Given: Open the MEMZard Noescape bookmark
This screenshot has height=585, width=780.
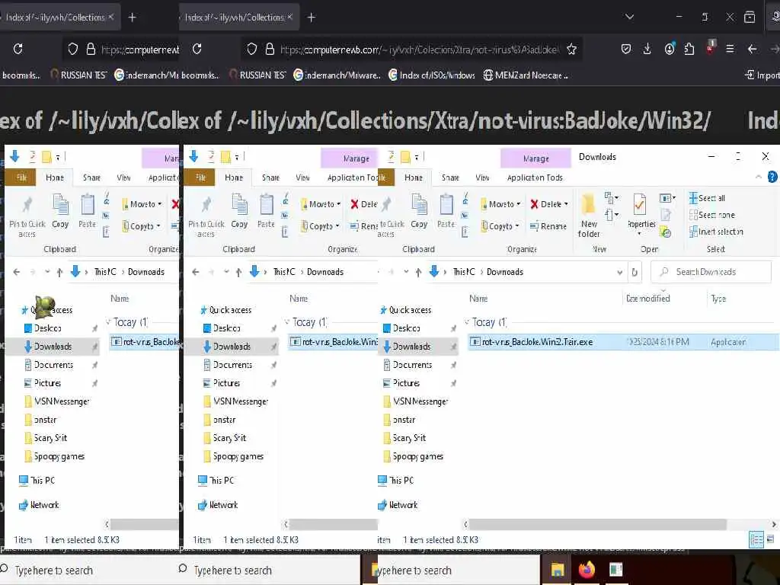Looking at the screenshot, I should 526,75.
